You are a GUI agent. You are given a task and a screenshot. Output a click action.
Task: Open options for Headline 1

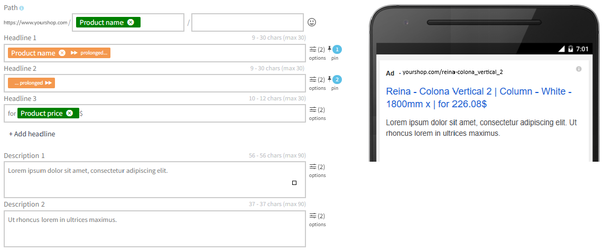pyautogui.click(x=318, y=53)
